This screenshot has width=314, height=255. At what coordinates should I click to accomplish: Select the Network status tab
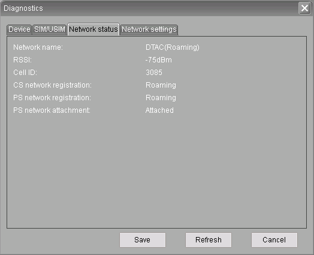93,29
